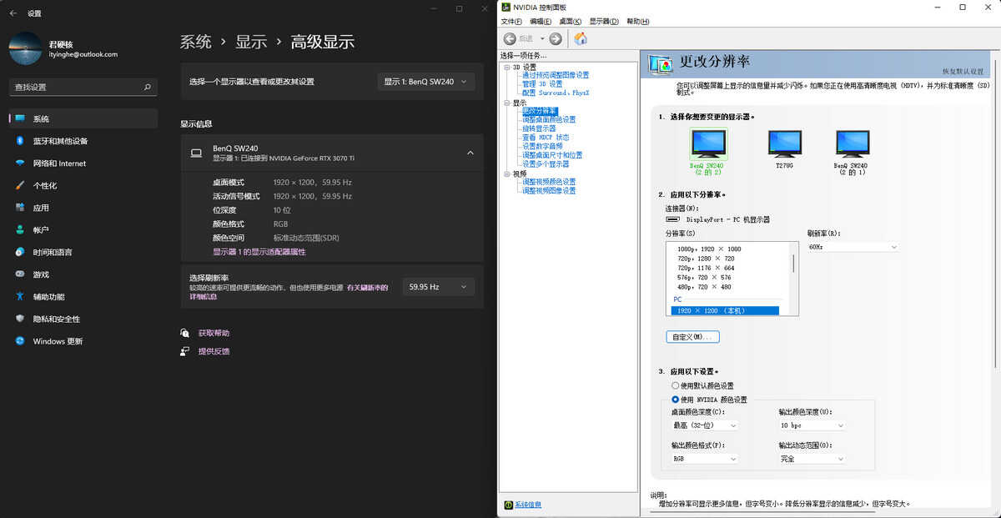The width and height of the screenshot is (1001, 518).
Task: Click the 自定义(M)... button
Action: (x=692, y=337)
